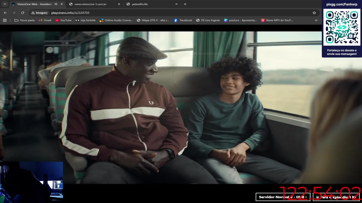
Task: Open the Nova pasta bookmark folder
Action: click(24, 20)
